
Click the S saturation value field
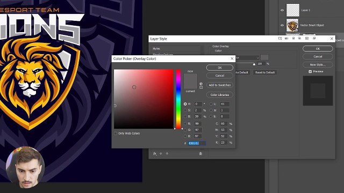point(198,110)
